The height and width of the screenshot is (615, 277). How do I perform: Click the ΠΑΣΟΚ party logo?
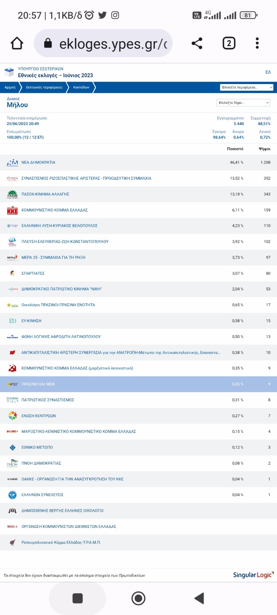12,194
